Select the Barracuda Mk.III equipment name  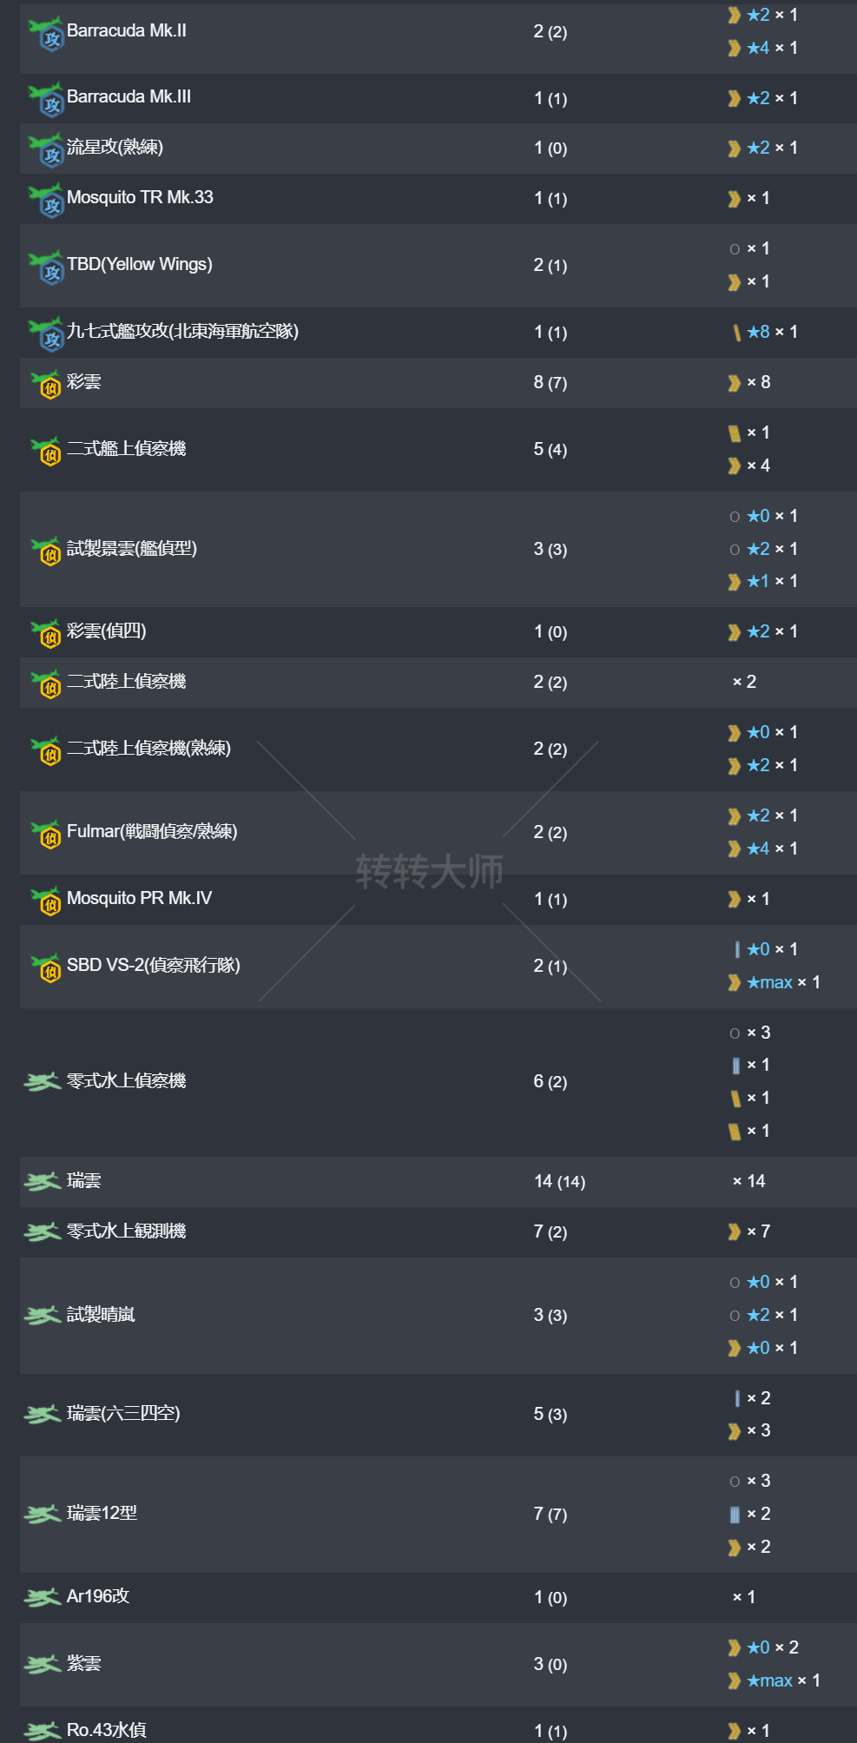click(x=129, y=97)
